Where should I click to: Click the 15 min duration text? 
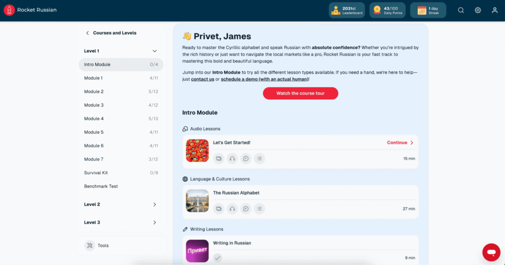(x=409, y=159)
